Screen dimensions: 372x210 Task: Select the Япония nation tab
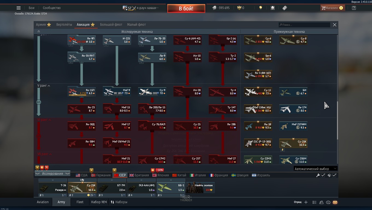[161, 175]
